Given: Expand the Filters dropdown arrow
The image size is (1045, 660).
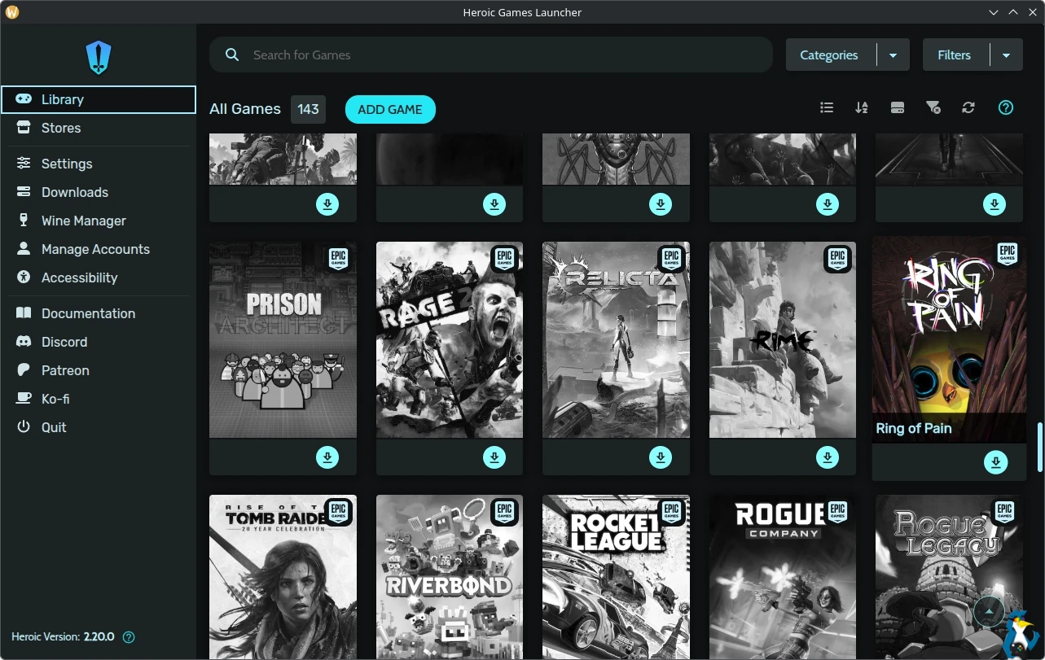Looking at the screenshot, I should [x=1006, y=55].
